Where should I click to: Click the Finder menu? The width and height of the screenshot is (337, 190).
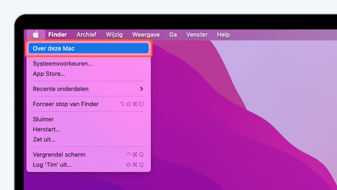(57, 35)
